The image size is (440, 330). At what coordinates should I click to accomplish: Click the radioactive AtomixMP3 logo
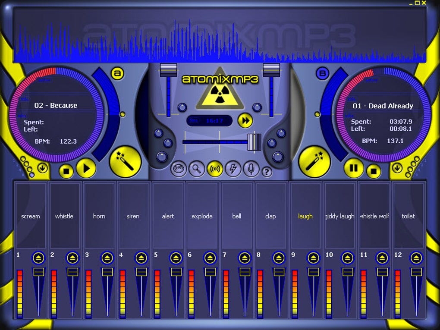click(x=220, y=89)
